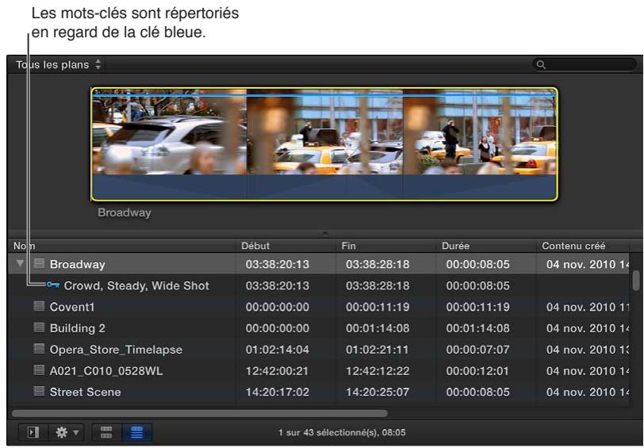The height and width of the screenshot is (448, 644).
Task: Select the Building 2 row name
Action: [77, 328]
